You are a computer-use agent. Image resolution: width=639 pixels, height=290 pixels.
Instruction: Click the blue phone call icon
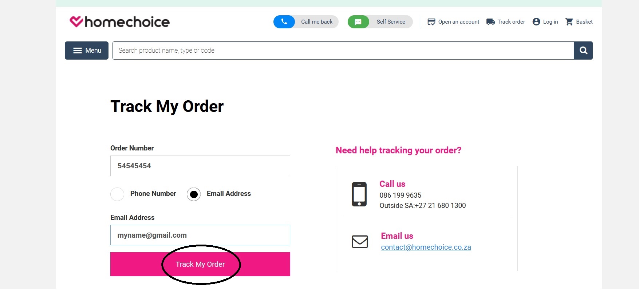point(284,22)
